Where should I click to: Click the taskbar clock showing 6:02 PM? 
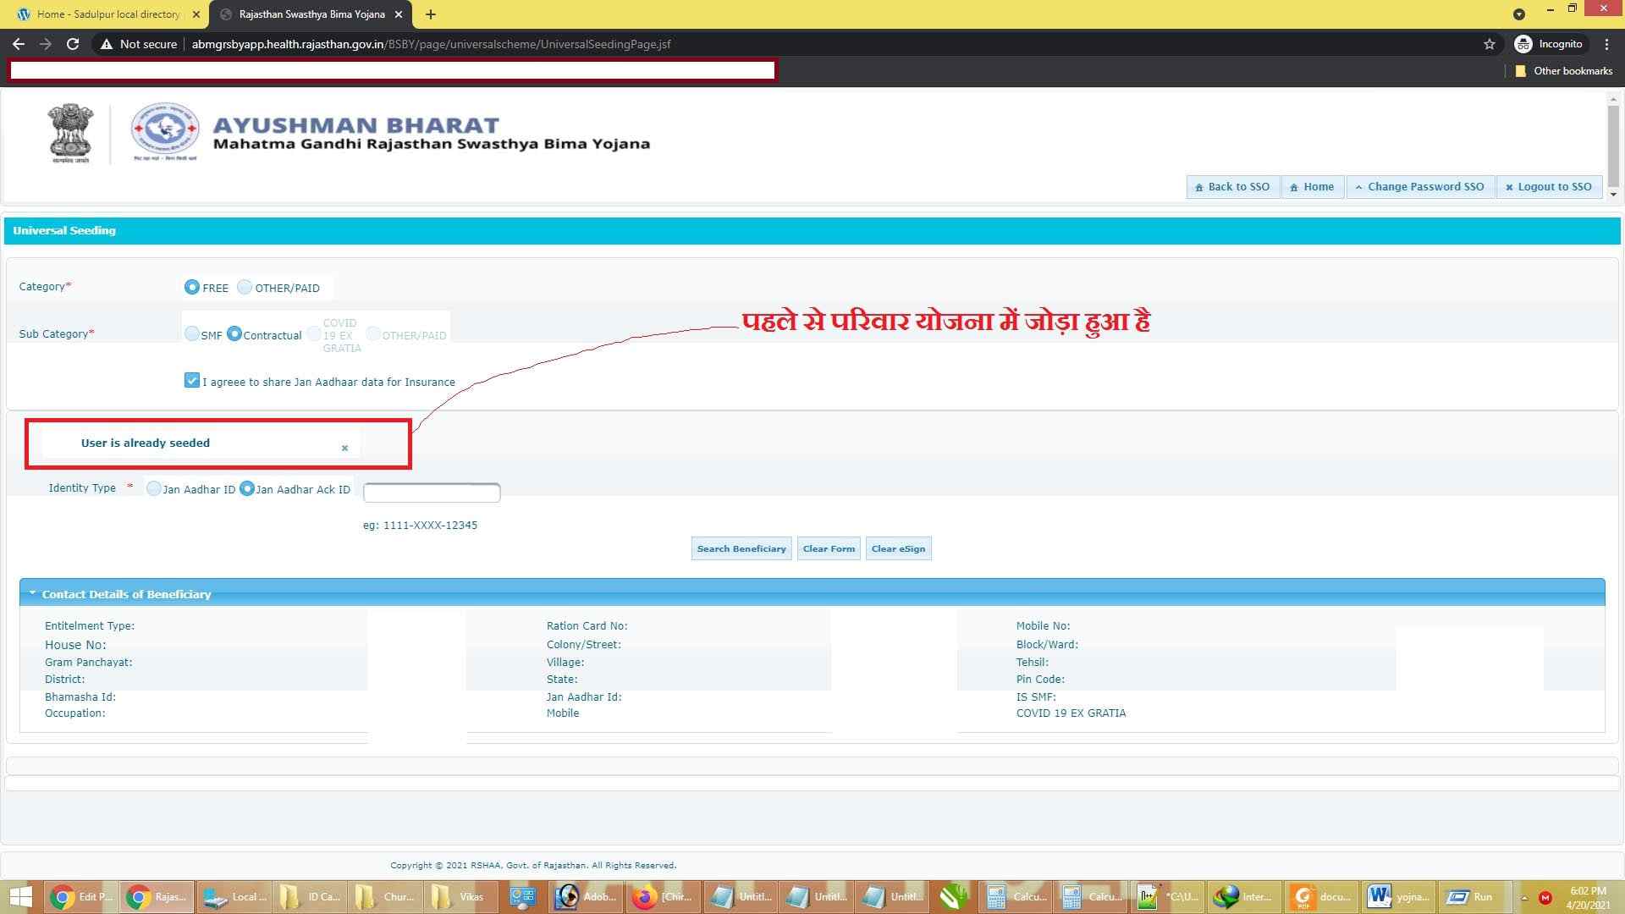coord(1587,897)
